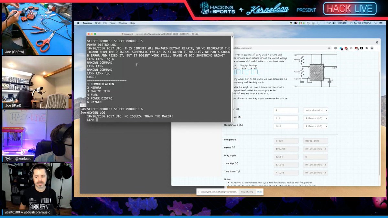Image resolution: width=388 pixels, height=218 pixels.
Task: Open the browser extensions puzzle icon
Action: coord(366,48)
